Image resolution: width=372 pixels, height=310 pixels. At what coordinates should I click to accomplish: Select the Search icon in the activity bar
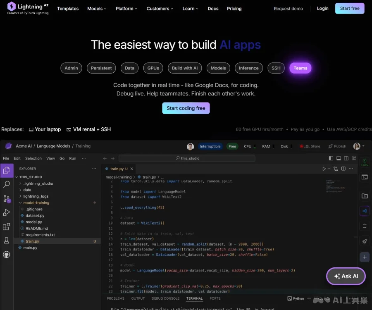tap(6, 184)
